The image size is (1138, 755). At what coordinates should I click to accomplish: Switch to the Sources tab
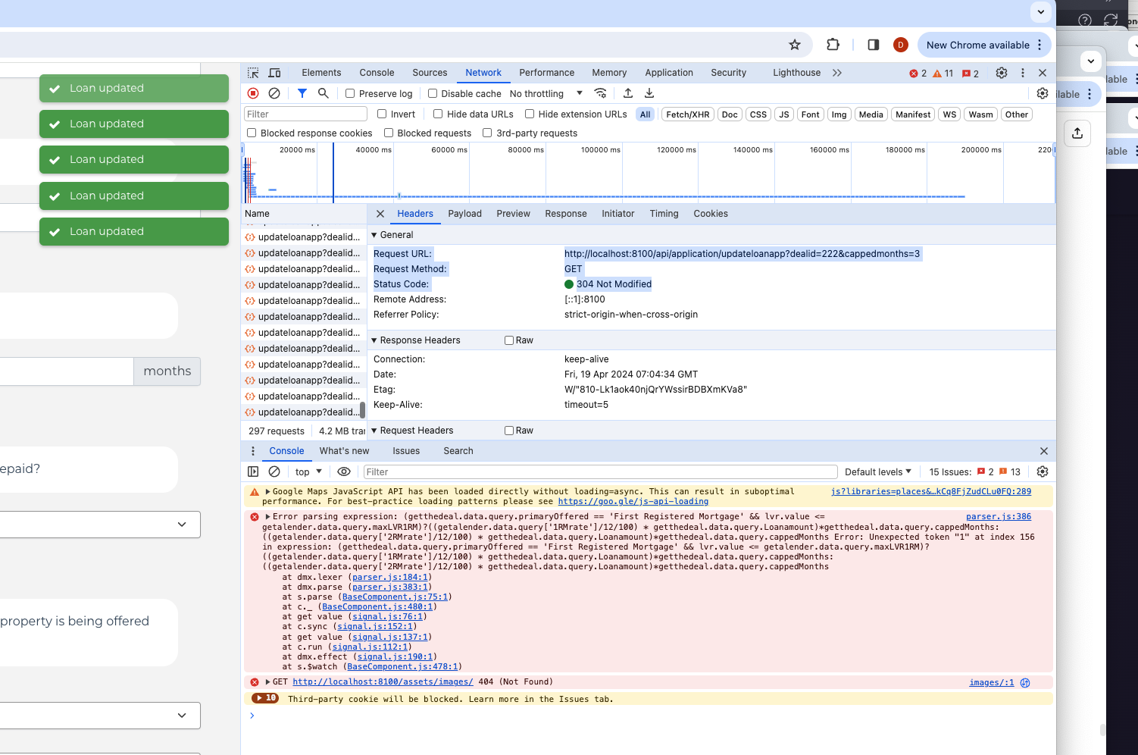[x=430, y=73]
